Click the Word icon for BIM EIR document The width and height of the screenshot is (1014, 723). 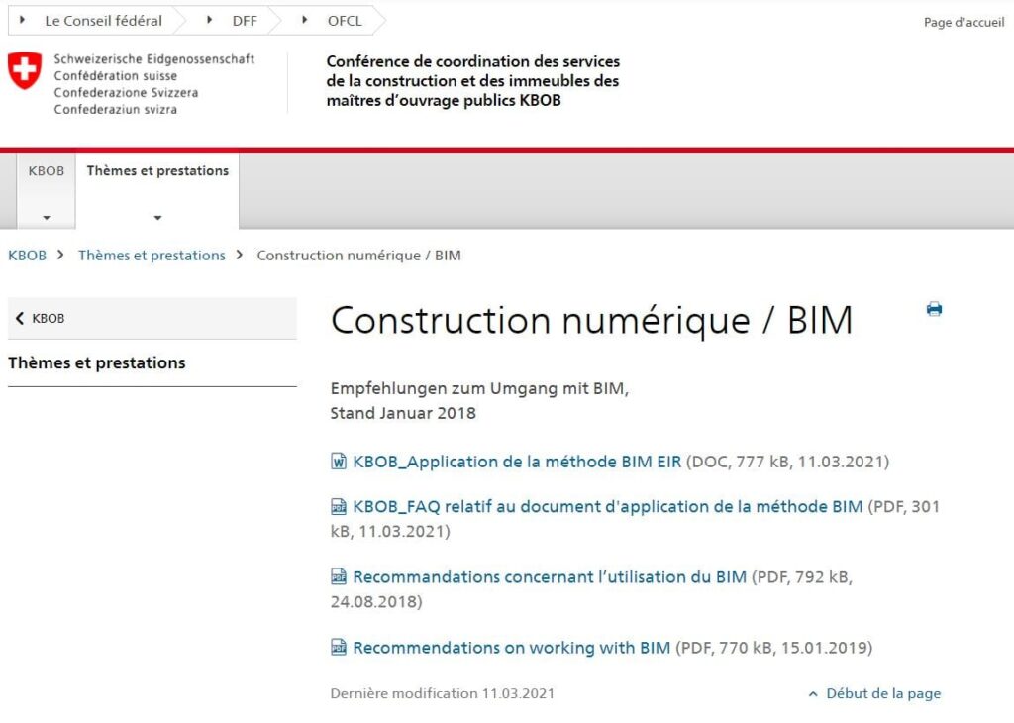click(339, 461)
